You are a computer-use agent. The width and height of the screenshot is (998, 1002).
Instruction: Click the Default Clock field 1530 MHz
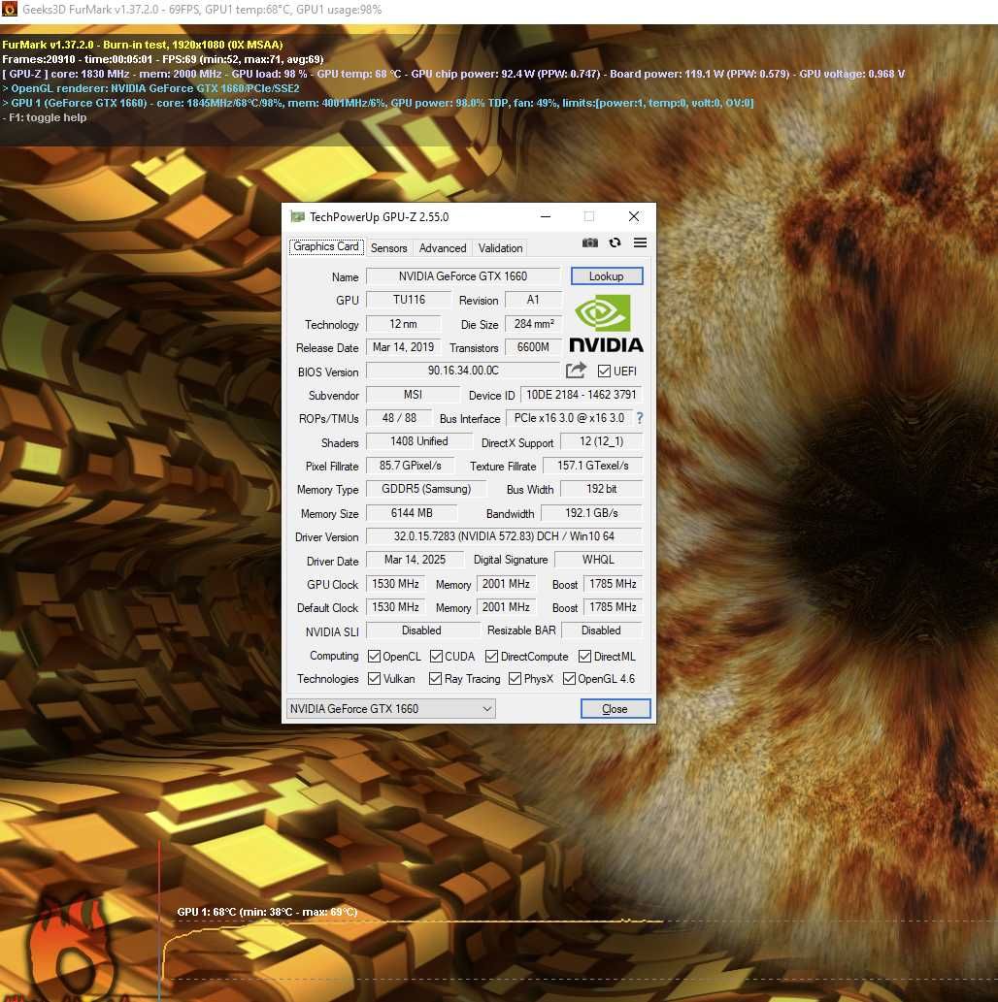396,607
